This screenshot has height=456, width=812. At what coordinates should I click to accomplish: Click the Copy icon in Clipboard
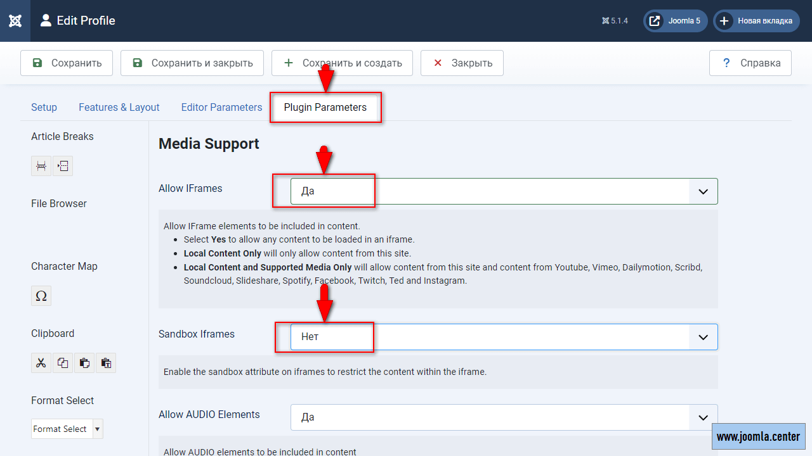tap(63, 363)
